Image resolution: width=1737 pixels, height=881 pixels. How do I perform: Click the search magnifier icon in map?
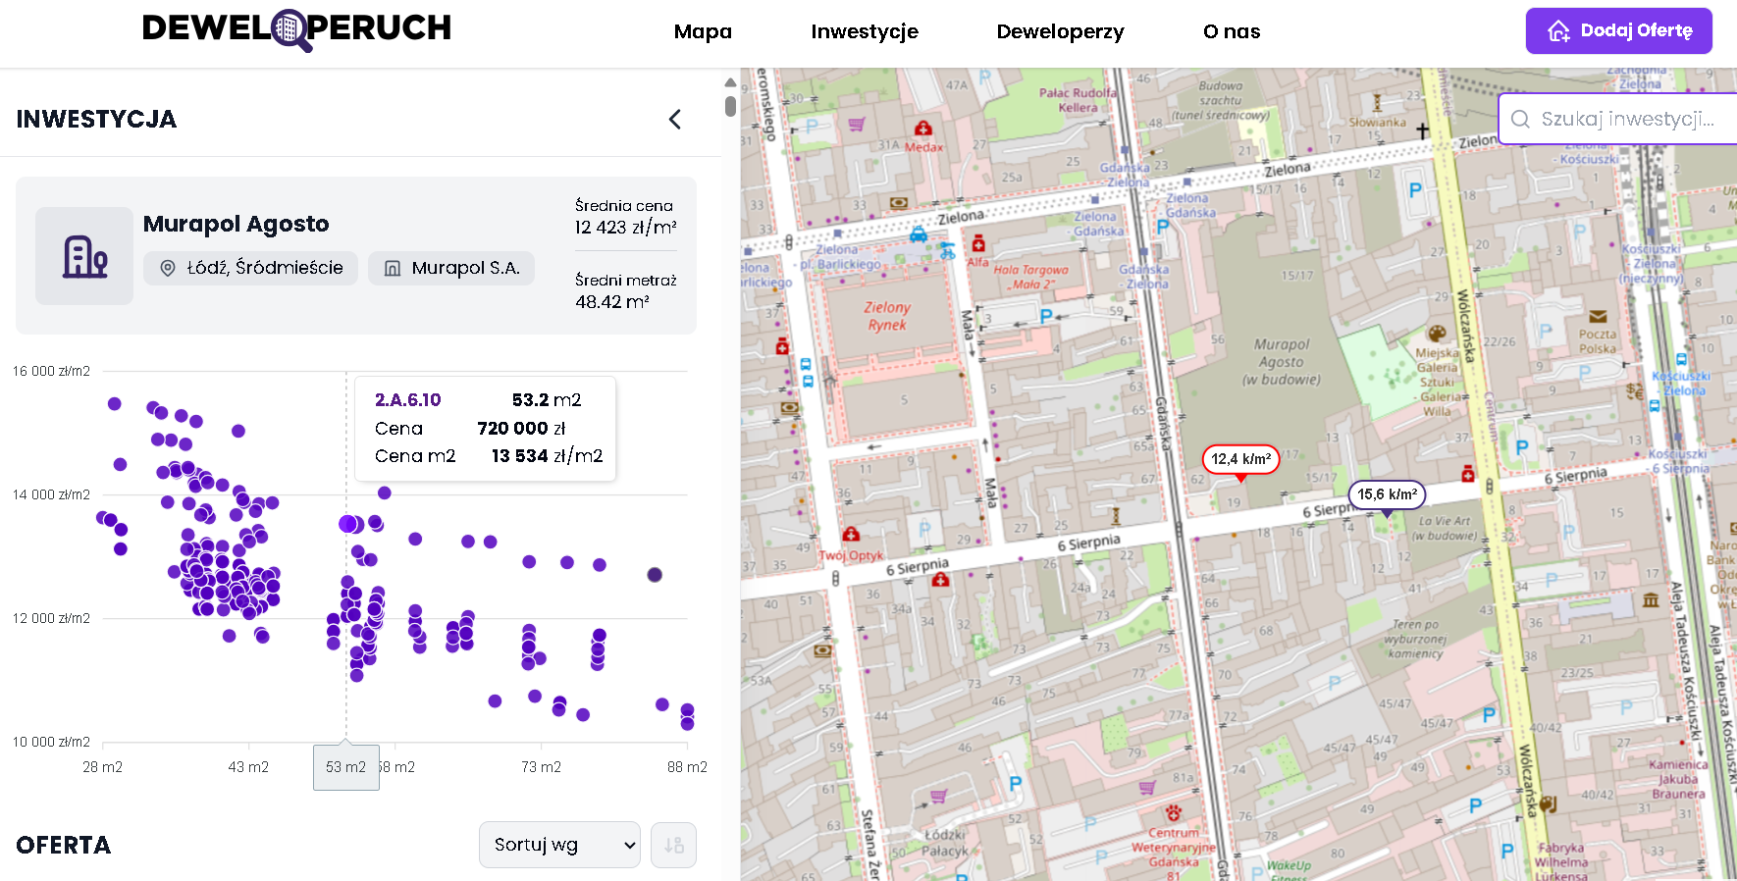1520,119
